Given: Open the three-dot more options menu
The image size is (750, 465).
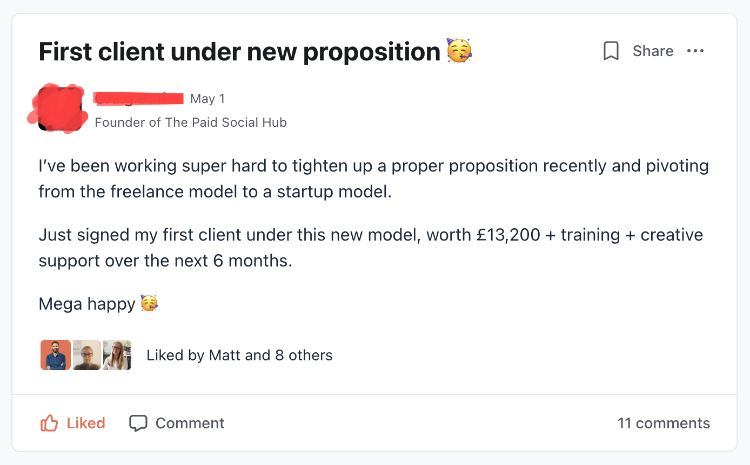Looking at the screenshot, I should click(695, 51).
